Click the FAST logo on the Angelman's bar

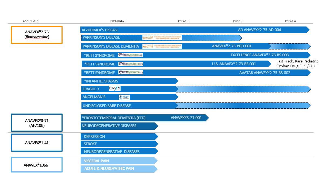[x=124, y=97]
